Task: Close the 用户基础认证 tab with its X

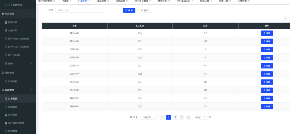Action: [x=192, y=1]
